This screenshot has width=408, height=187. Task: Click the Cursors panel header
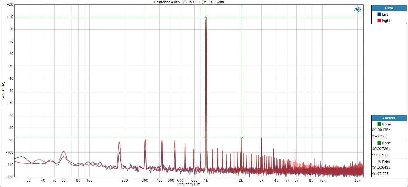[x=389, y=118]
